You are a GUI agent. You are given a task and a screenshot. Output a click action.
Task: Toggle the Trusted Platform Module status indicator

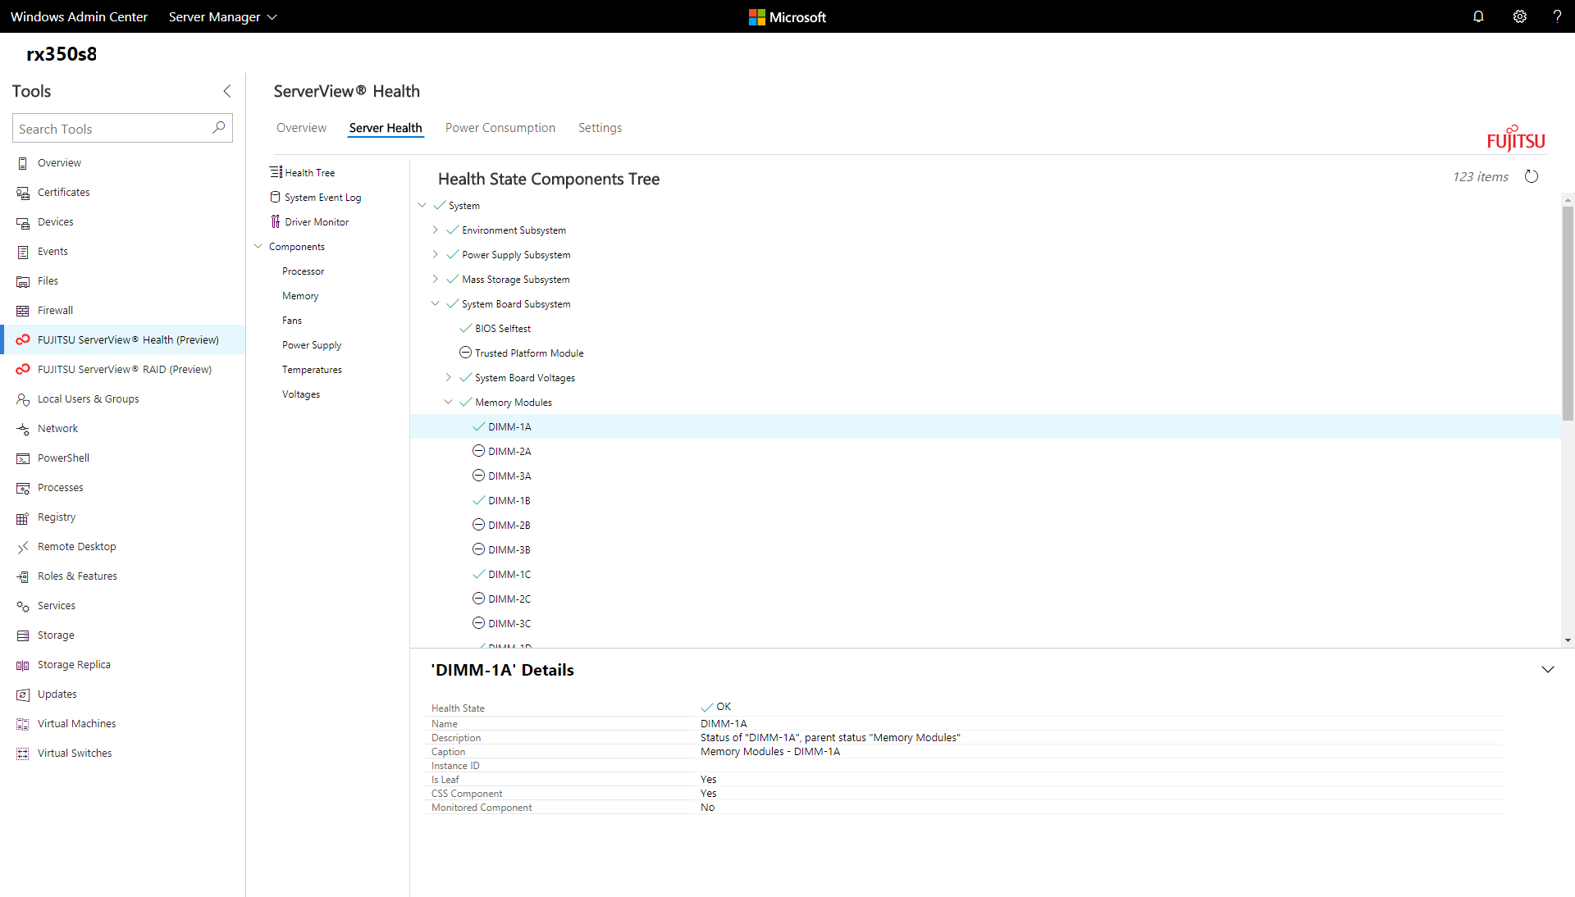coord(466,353)
